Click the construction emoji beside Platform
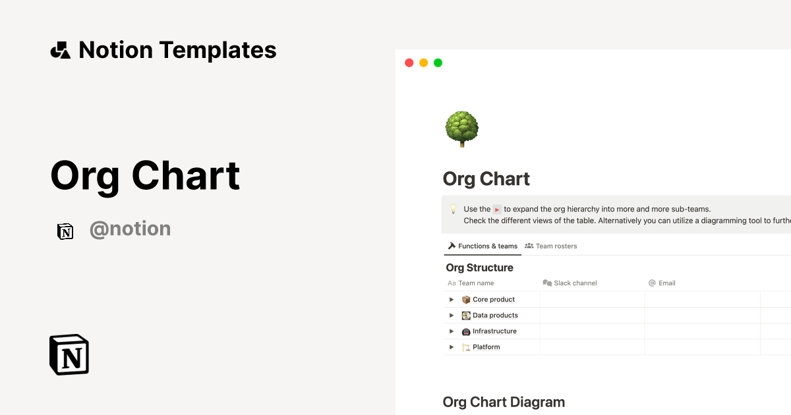The width and height of the screenshot is (791, 415). (467, 346)
